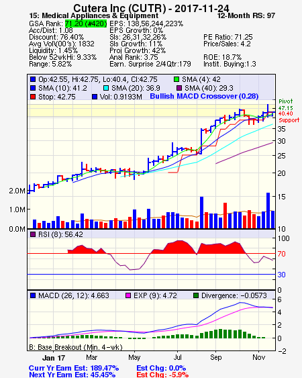Click the blue Op/Hi/Lo/Cl legend square
This screenshot has width=302, height=378.
(33, 79)
